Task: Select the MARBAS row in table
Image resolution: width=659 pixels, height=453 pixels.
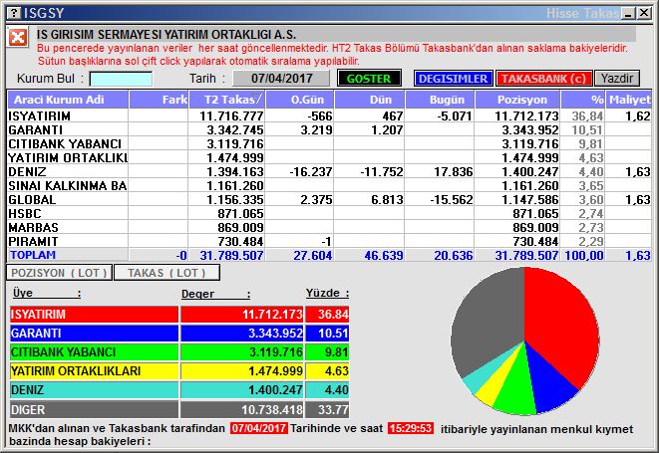Action: [329, 227]
